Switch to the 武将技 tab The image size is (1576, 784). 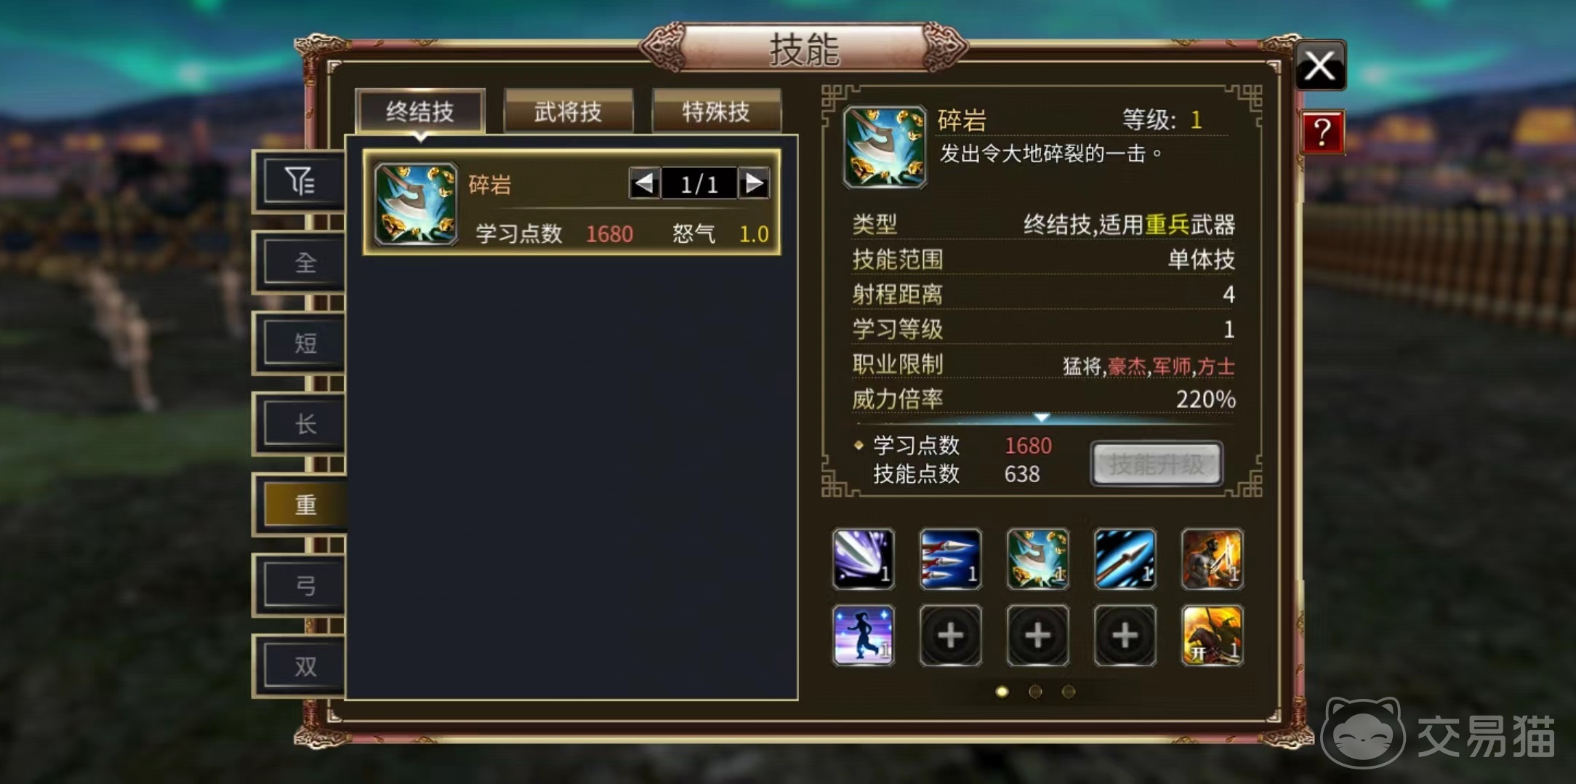click(x=568, y=112)
